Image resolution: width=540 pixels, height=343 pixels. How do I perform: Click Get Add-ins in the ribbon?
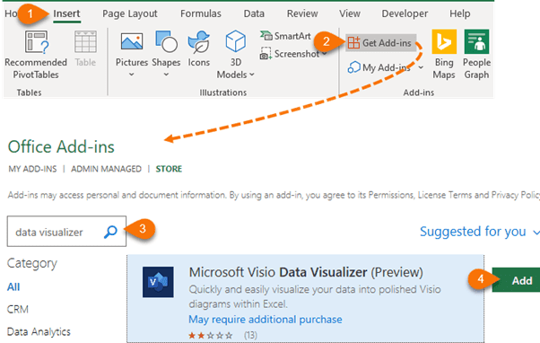(x=380, y=43)
